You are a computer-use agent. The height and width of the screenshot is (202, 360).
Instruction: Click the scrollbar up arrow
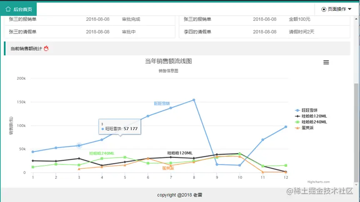coord(356,19)
